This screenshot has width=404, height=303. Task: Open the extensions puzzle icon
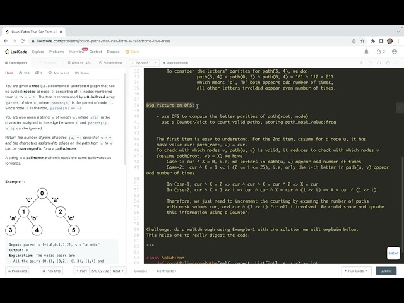(373, 41)
